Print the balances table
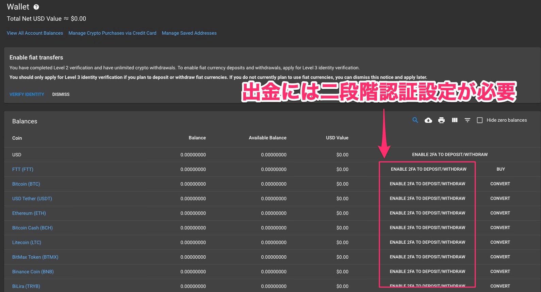This screenshot has width=541, height=292. 441,120
